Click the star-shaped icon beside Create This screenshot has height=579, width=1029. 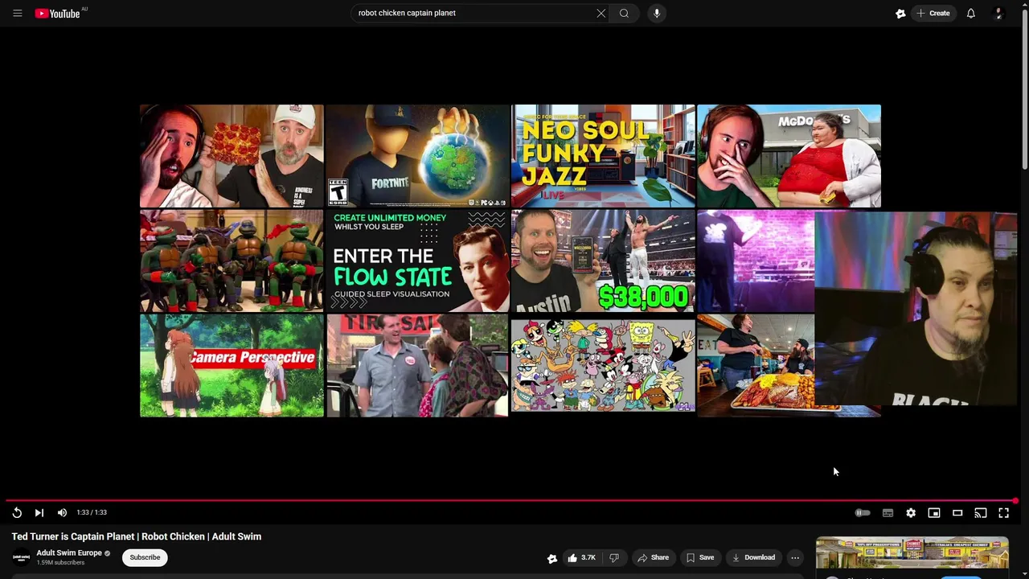pos(900,13)
